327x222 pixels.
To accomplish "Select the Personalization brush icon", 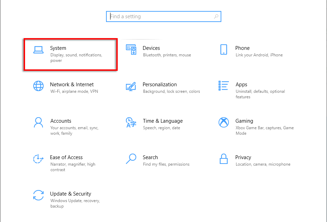I will click(x=131, y=87).
